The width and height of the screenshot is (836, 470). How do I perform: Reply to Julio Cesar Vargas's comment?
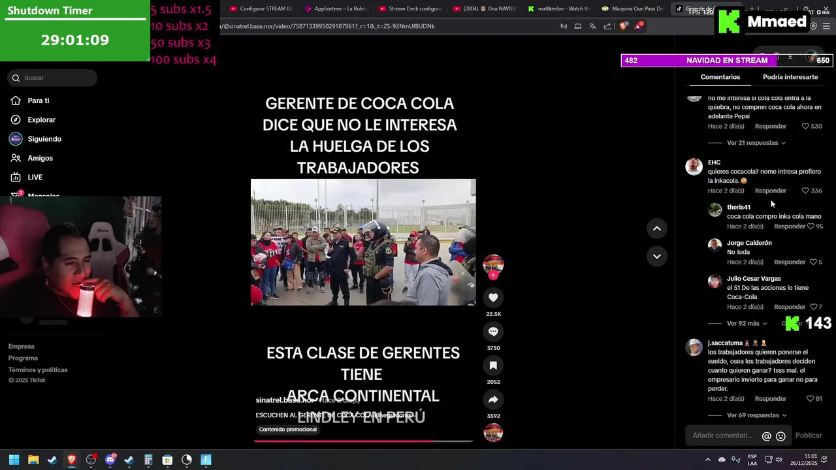[x=790, y=307]
